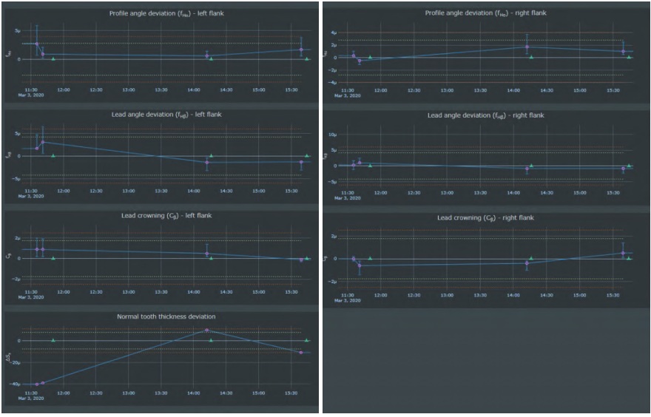Select last purple point in right flank lead crowning chart
Image resolution: width=651 pixels, height=417 pixels.
[x=624, y=253]
